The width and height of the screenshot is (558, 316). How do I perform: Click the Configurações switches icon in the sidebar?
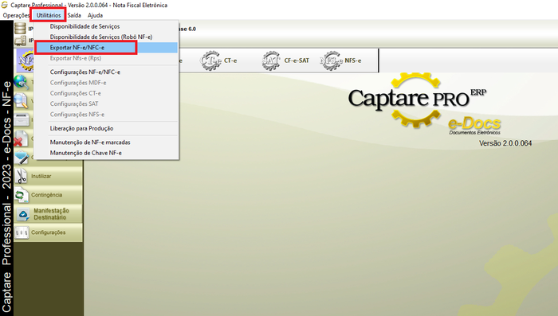[x=22, y=232]
